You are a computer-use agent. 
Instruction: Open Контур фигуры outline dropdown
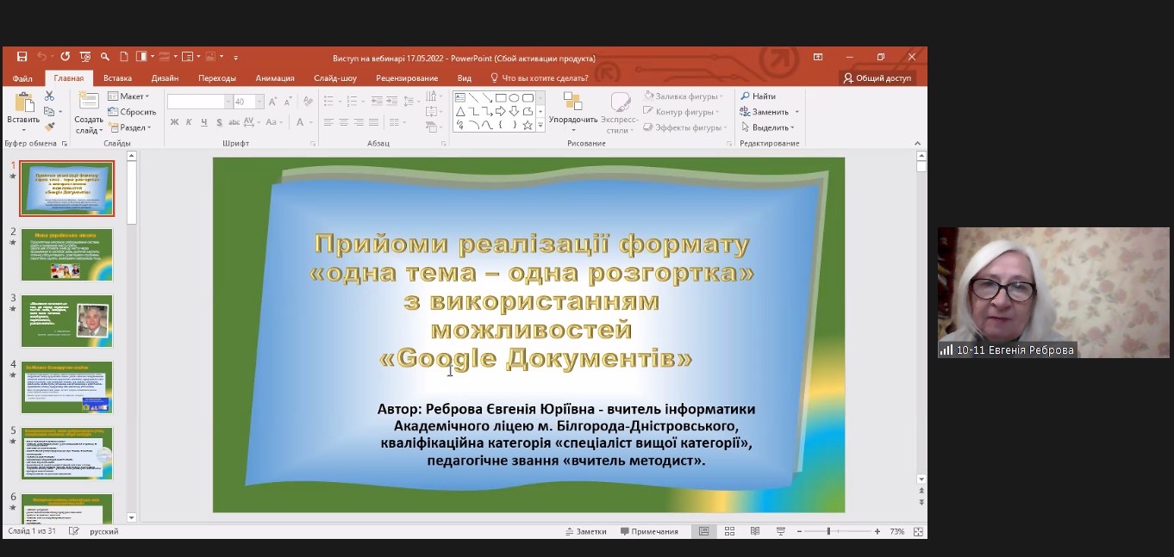pos(681,112)
